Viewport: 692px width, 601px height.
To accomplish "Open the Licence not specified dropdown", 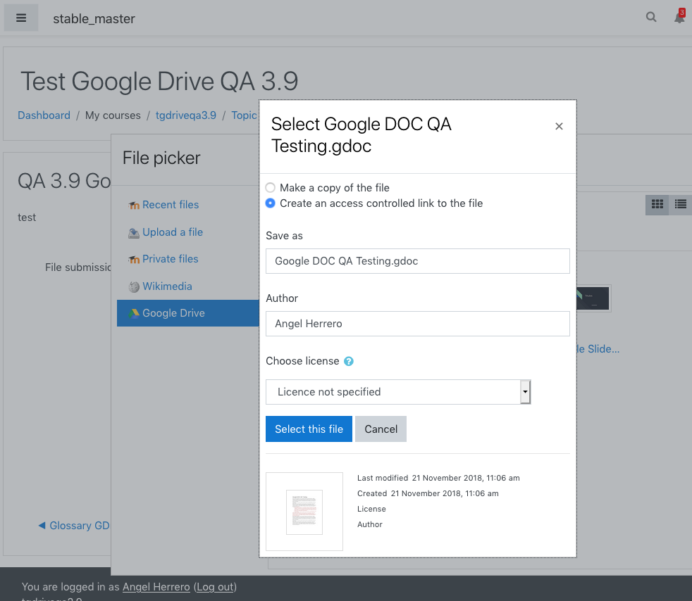I will tap(398, 392).
